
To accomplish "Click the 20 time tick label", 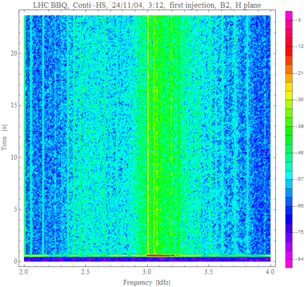I will coord(14,53).
